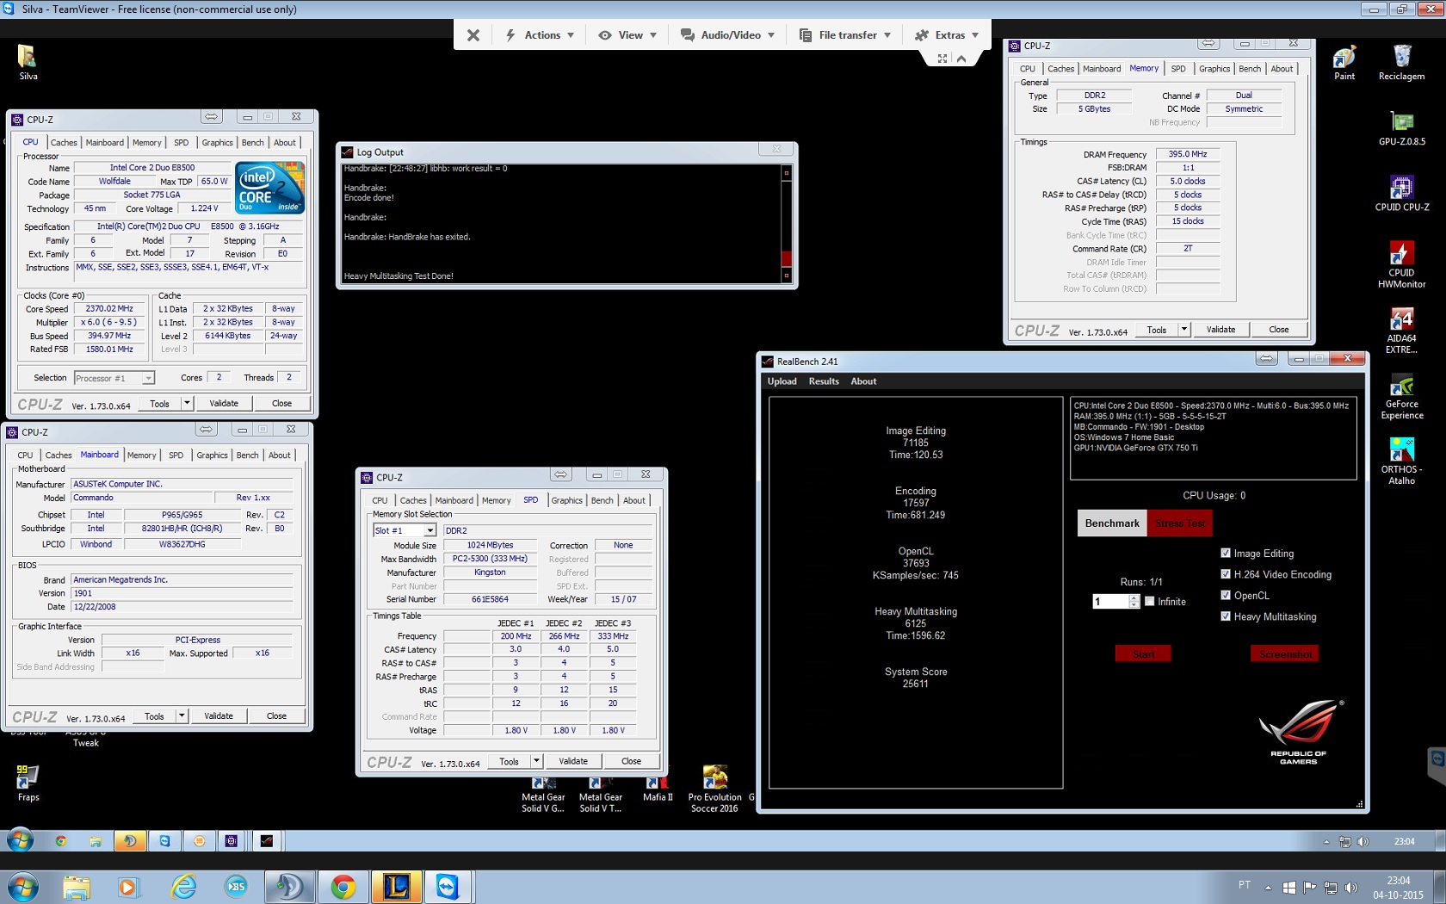Open the Mafia II desktop shortcut
This screenshot has height=904, width=1446.
point(658,789)
